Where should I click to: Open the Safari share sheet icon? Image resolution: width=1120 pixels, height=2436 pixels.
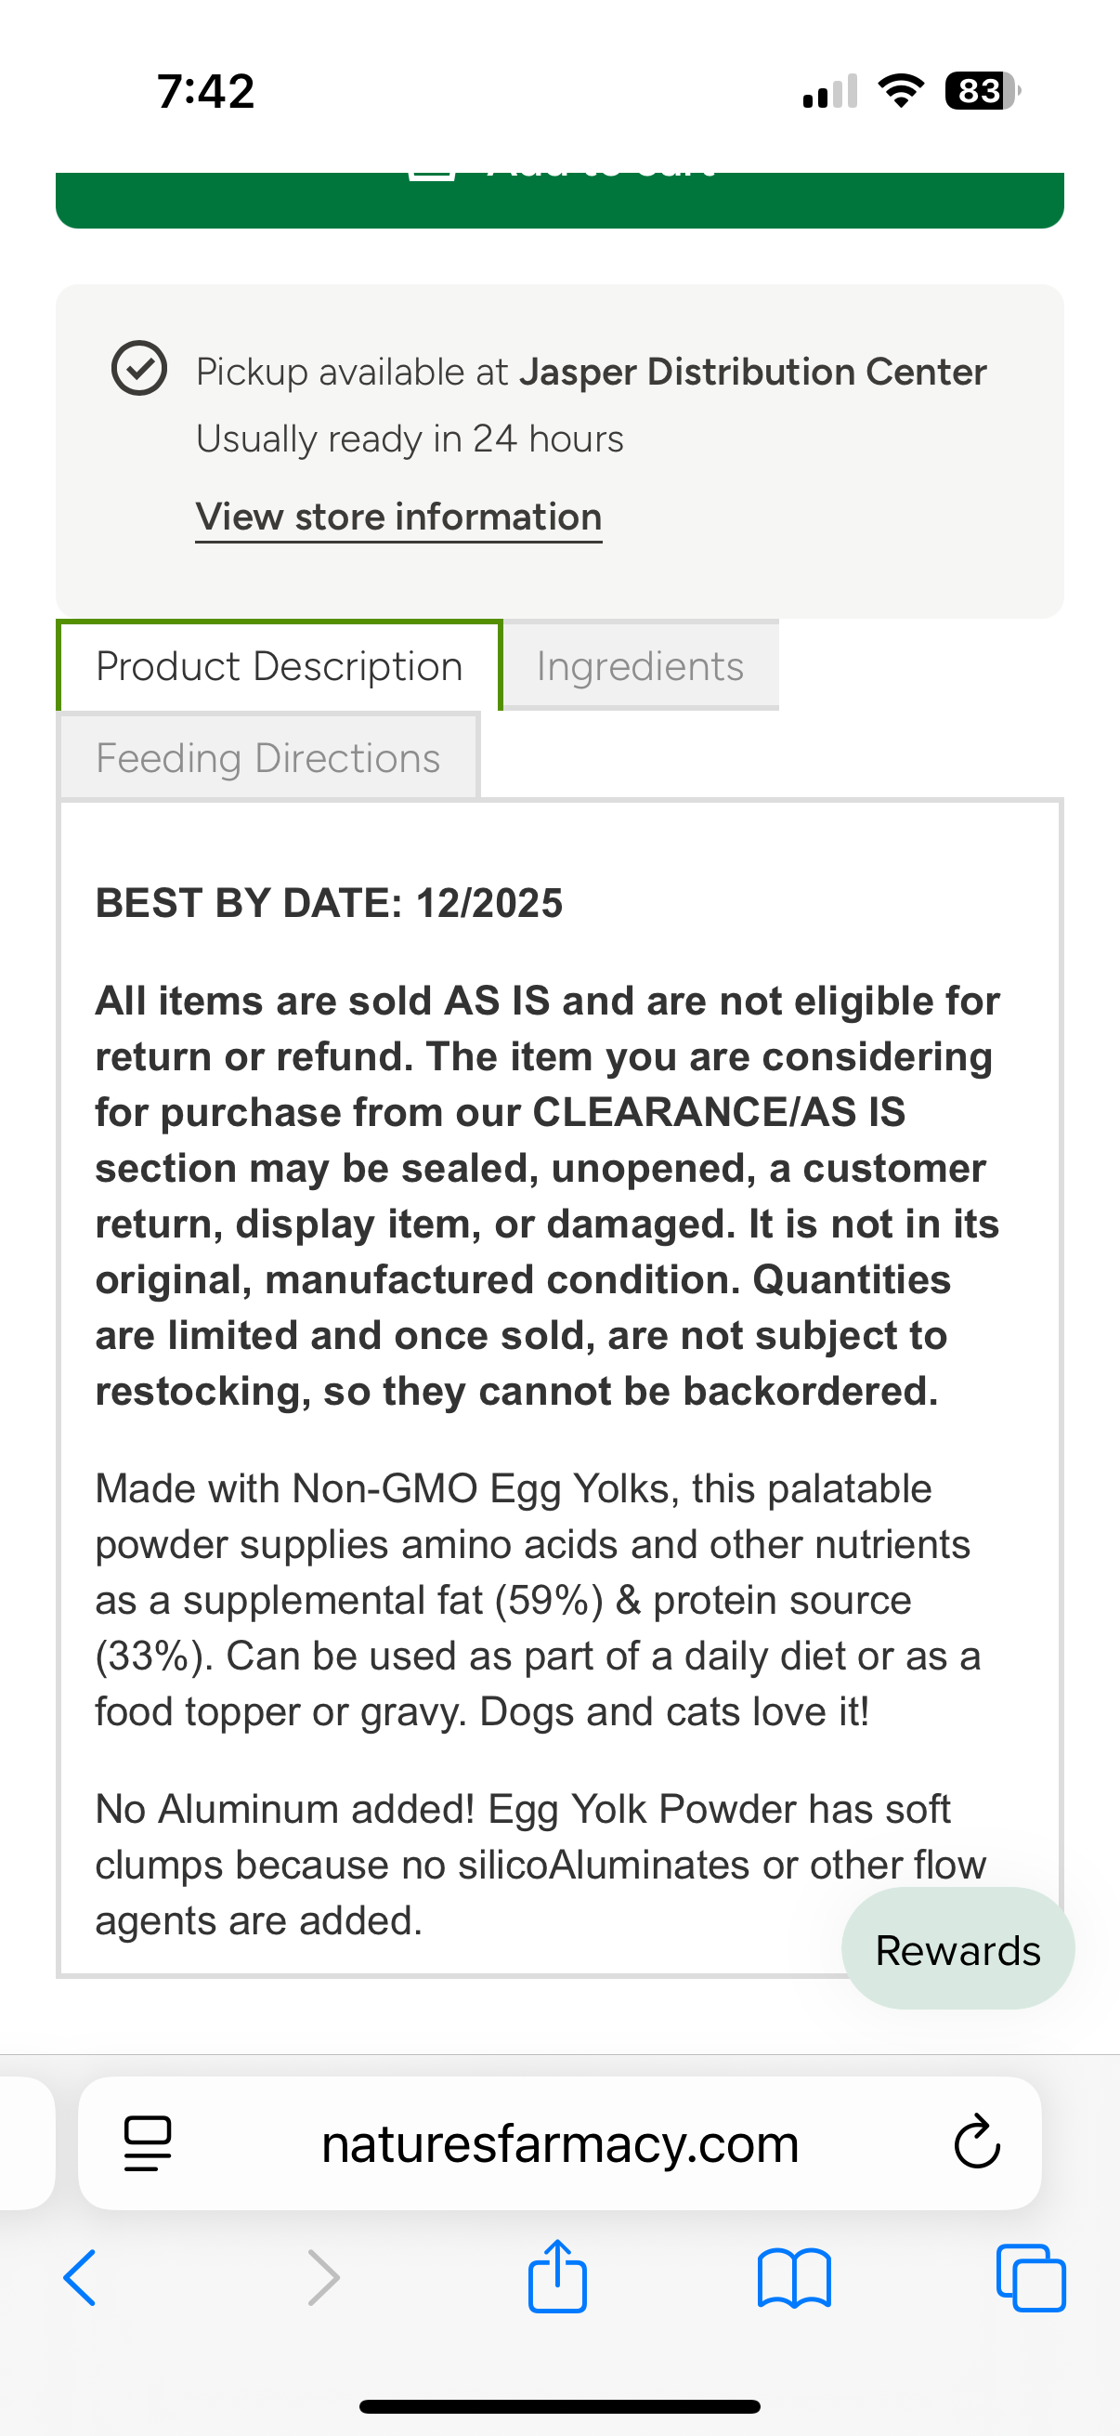click(557, 2276)
